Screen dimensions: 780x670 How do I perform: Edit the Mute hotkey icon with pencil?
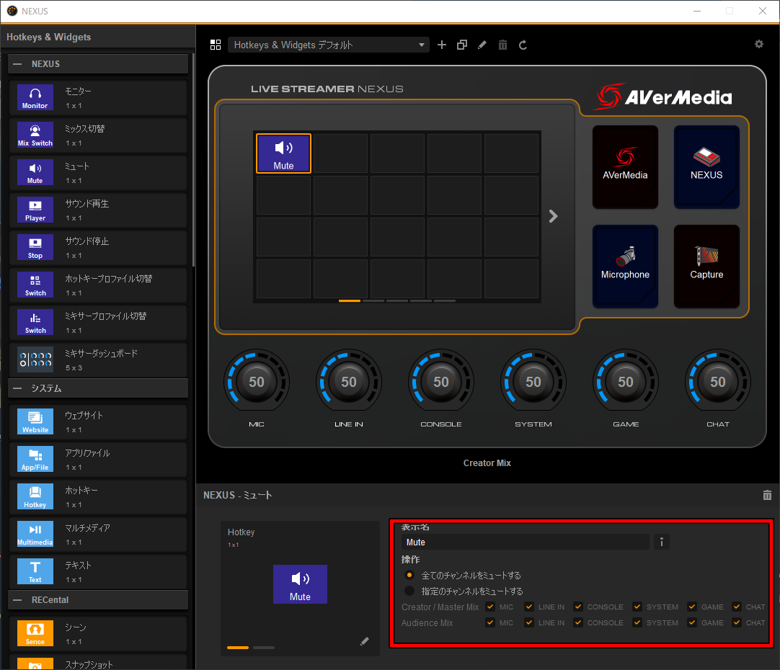[365, 641]
